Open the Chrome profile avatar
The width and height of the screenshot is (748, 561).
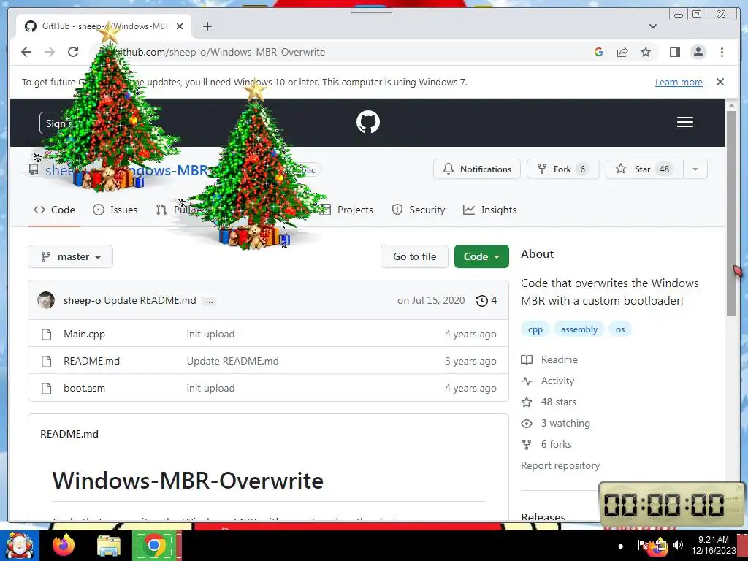pyautogui.click(x=698, y=52)
